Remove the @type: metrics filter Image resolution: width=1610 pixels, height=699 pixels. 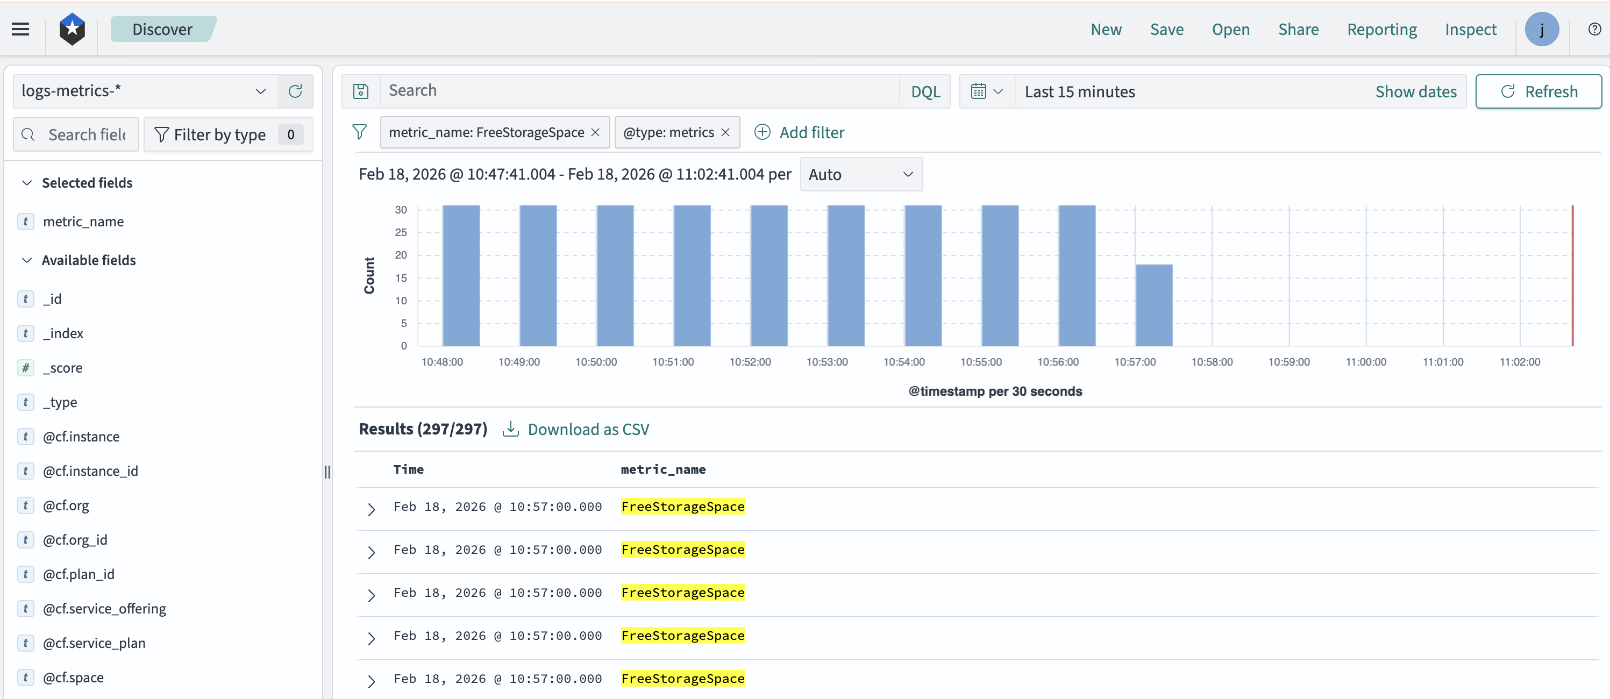(x=725, y=132)
